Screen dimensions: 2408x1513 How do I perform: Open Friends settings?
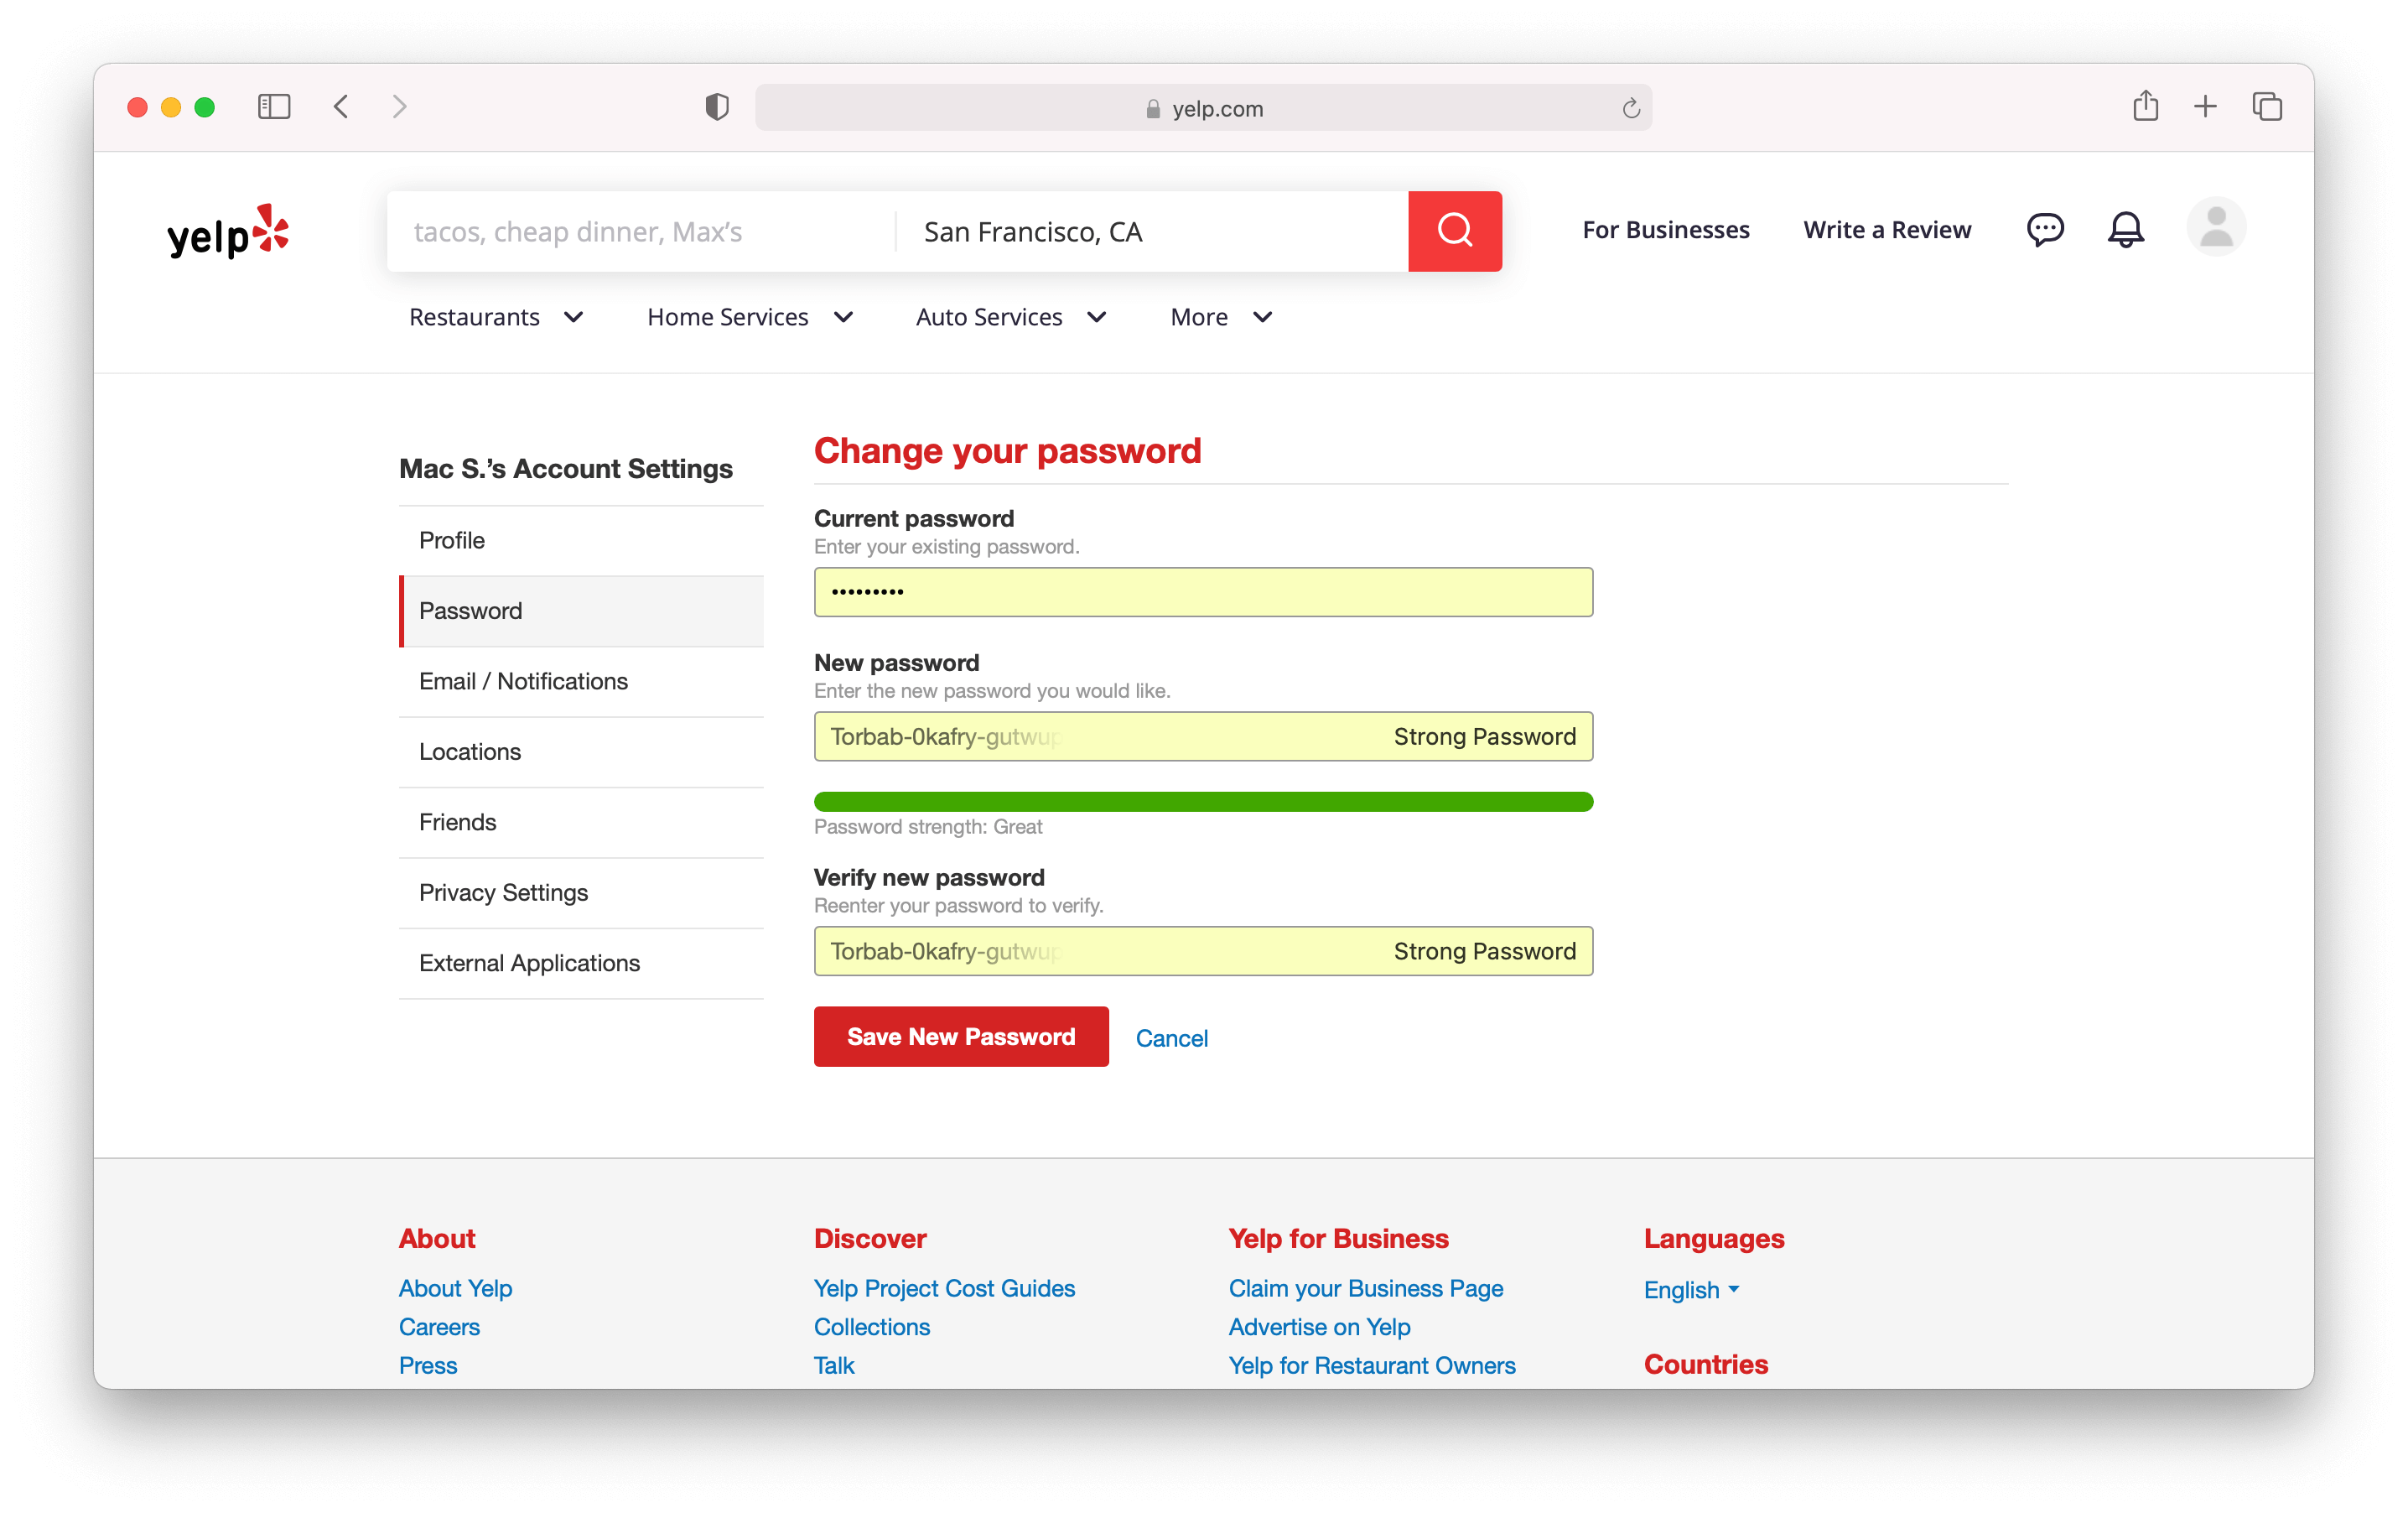click(x=581, y=823)
